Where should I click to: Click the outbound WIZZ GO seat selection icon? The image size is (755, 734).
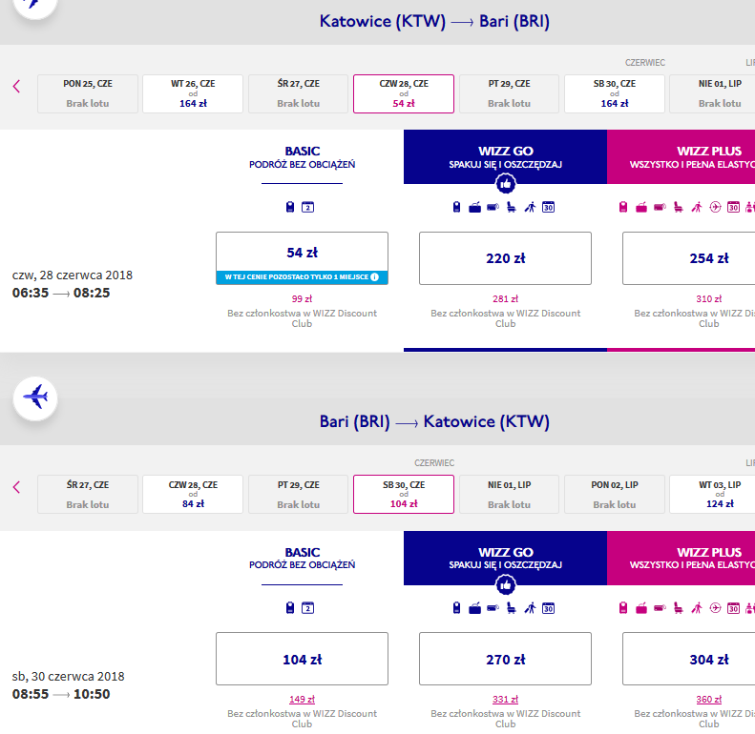tap(512, 207)
